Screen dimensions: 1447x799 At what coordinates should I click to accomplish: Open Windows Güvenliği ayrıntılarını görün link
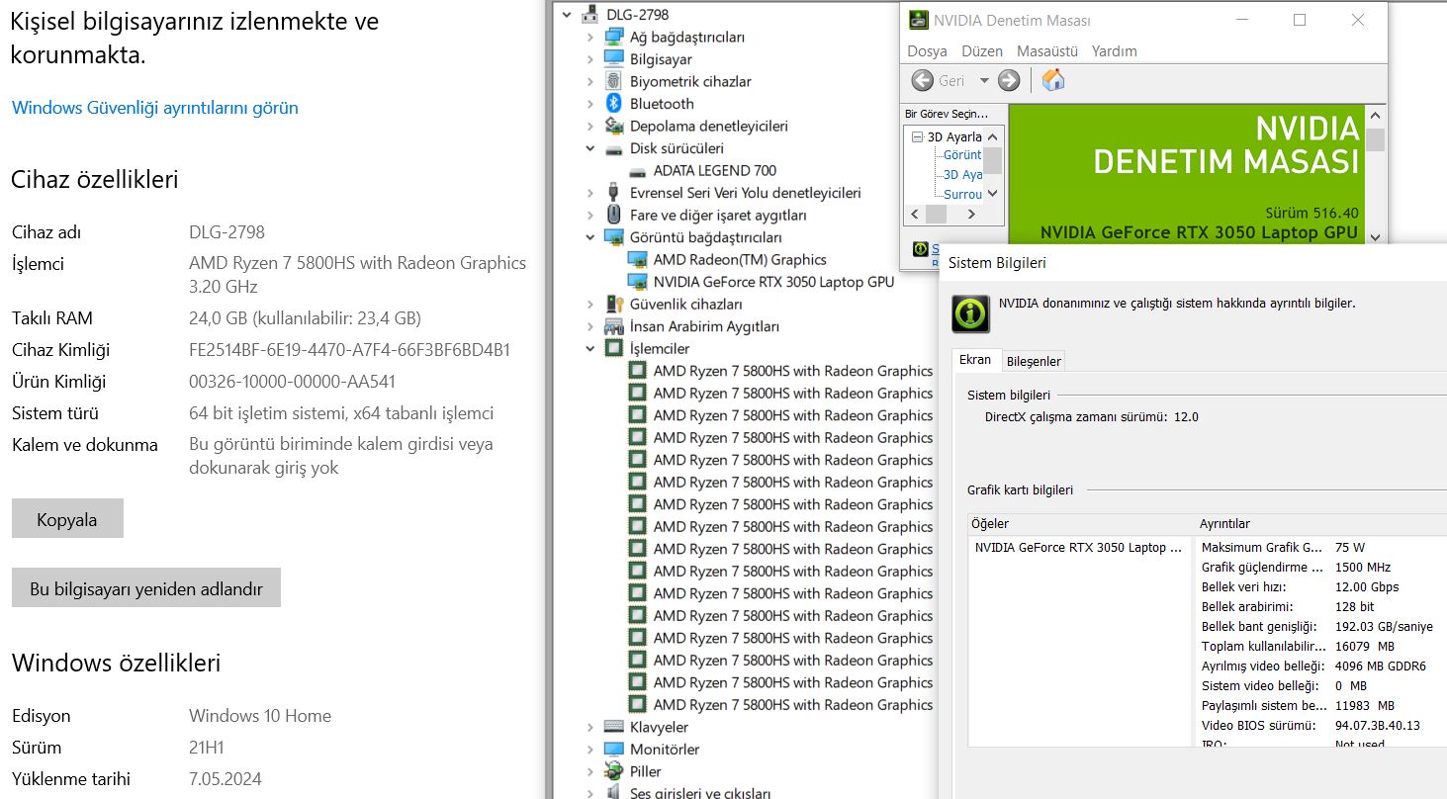[x=154, y=108]
